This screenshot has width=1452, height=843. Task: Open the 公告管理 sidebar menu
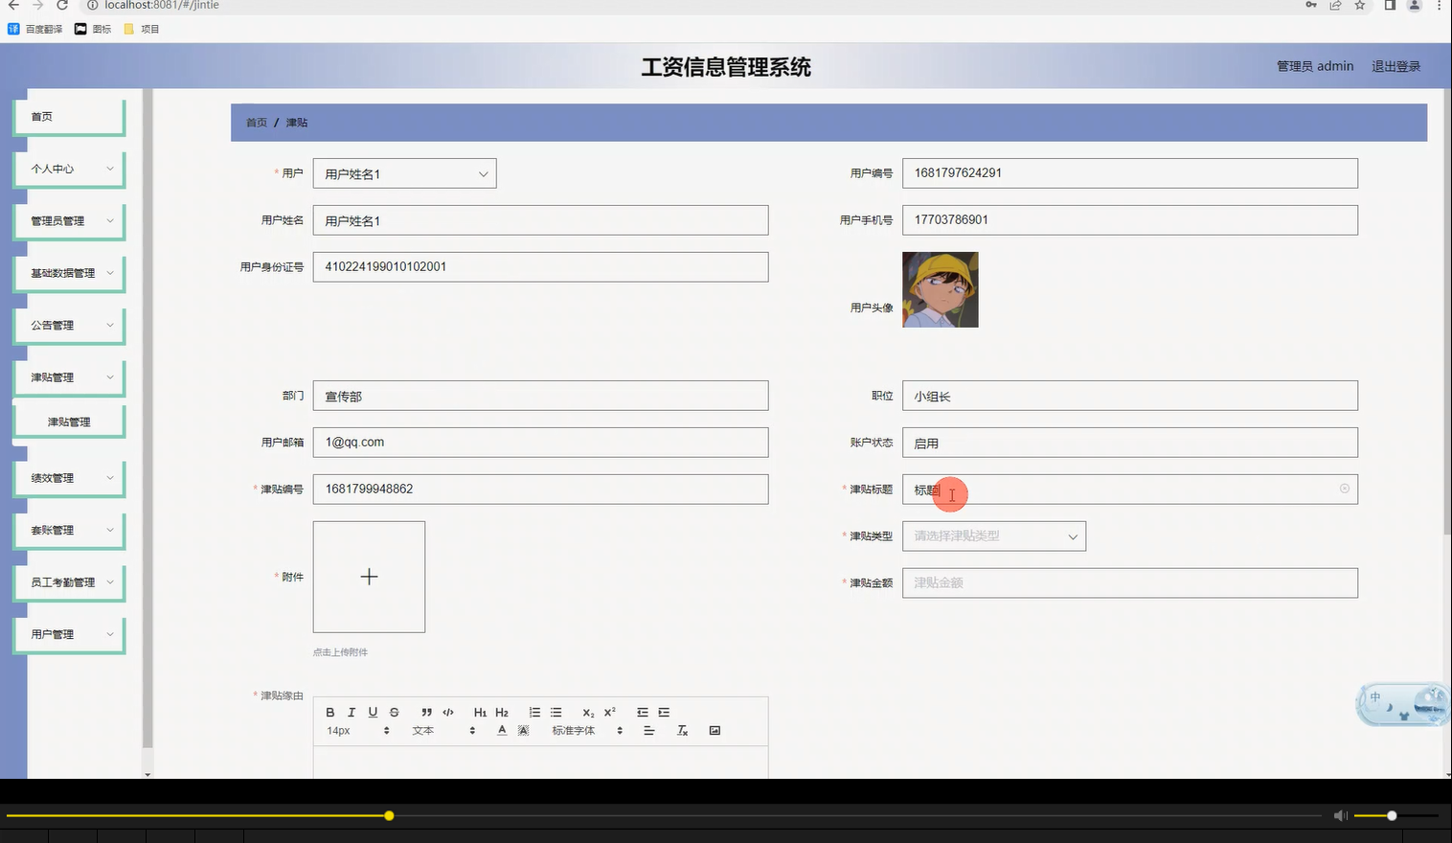tap(69, 325)
